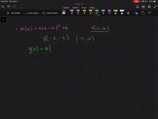Activate Lasso Select tool
The height and width of the screenshot is (119, 158).
[31, 13]
